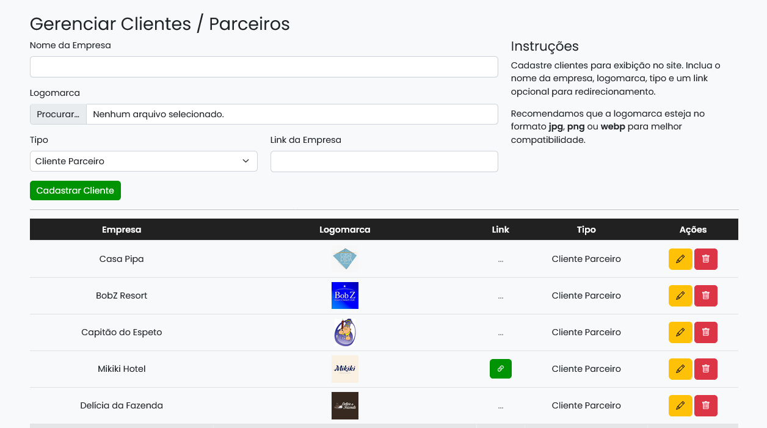Click Cliente Parceiro type in BobZ Resort row
The image size is (767, 428).
click(586, 296)
